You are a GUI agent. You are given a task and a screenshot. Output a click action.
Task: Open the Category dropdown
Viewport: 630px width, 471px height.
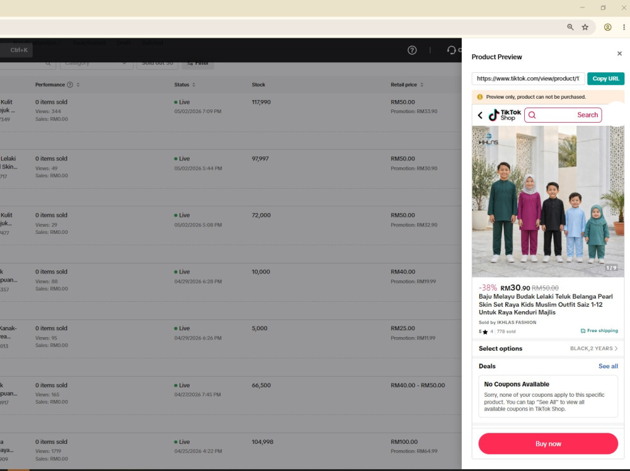point(96,63)
